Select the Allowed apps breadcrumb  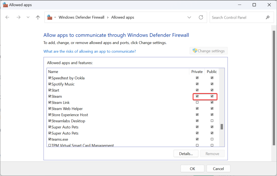point(123,17)
